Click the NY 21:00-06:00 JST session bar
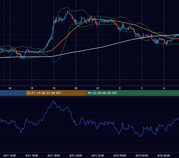 click(132, 93)
